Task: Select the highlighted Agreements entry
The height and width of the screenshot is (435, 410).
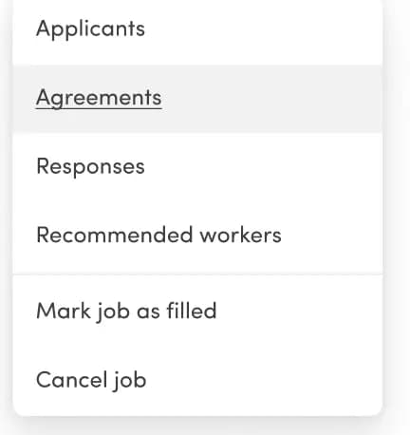Action: point(197,99)
